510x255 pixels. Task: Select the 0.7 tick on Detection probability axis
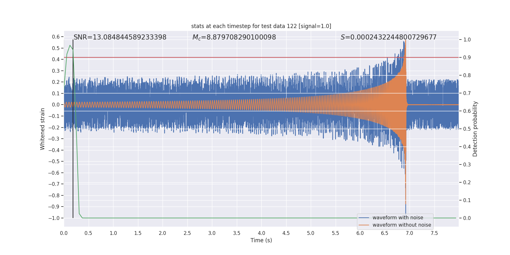pos(467,93)
